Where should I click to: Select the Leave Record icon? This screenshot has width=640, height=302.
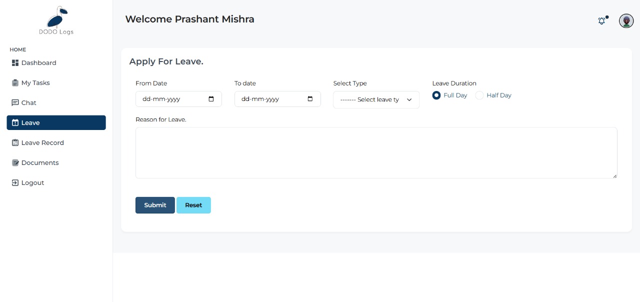coord(15,142)
